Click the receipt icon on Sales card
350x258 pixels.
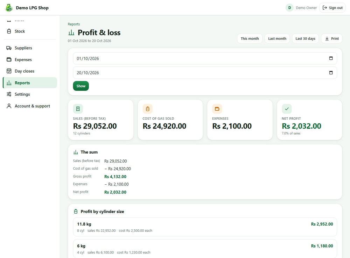pos(78,109)
